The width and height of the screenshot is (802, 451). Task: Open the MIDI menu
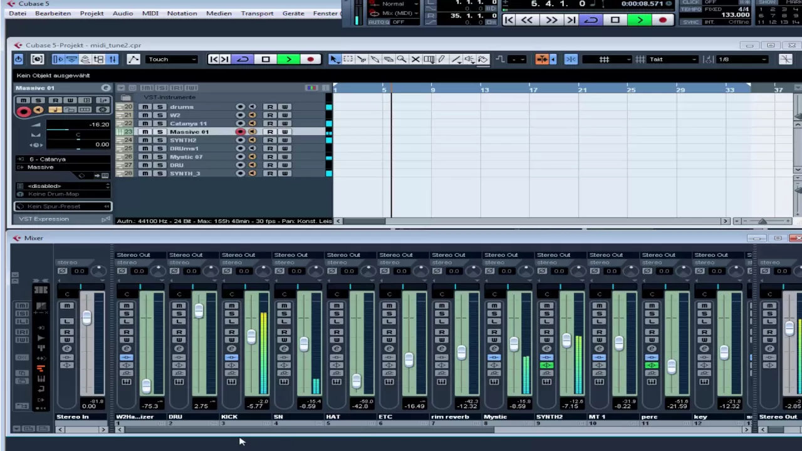(150, 13)
